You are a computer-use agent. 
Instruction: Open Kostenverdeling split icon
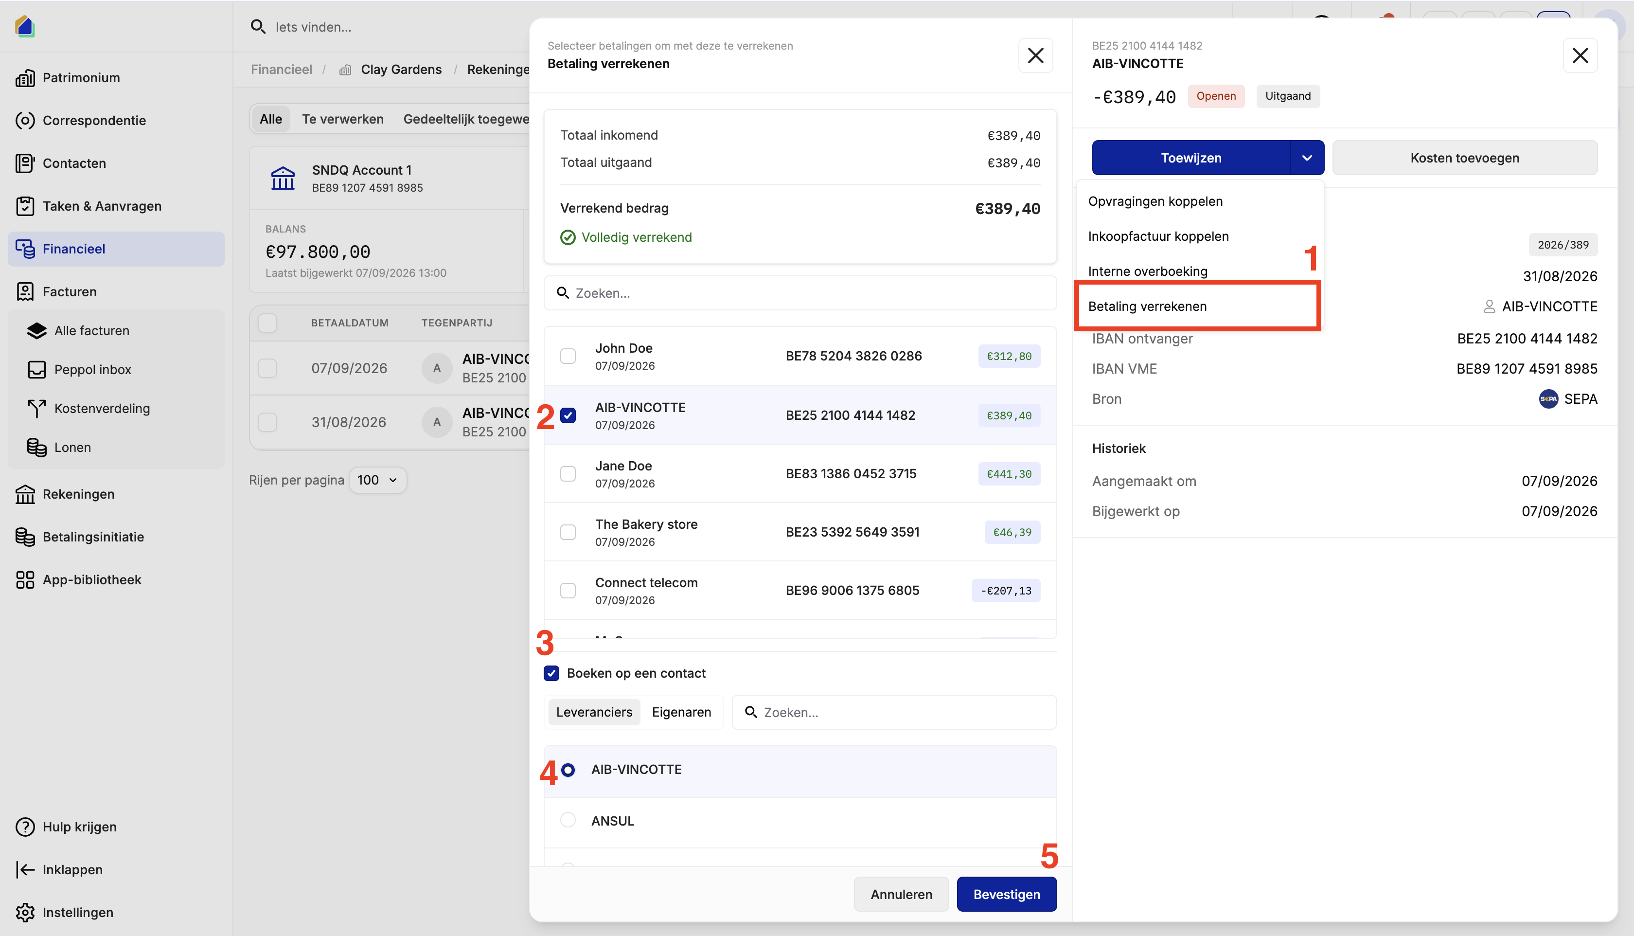click(x=36, y=408)
